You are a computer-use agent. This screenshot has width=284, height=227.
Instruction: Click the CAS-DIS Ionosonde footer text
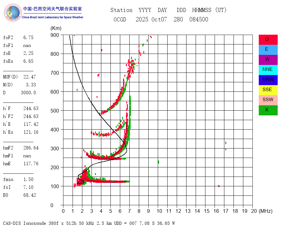[89, 223]
